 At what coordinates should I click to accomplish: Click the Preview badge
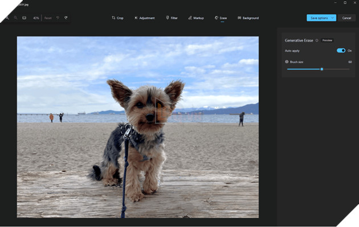click(x=327, y=40)
